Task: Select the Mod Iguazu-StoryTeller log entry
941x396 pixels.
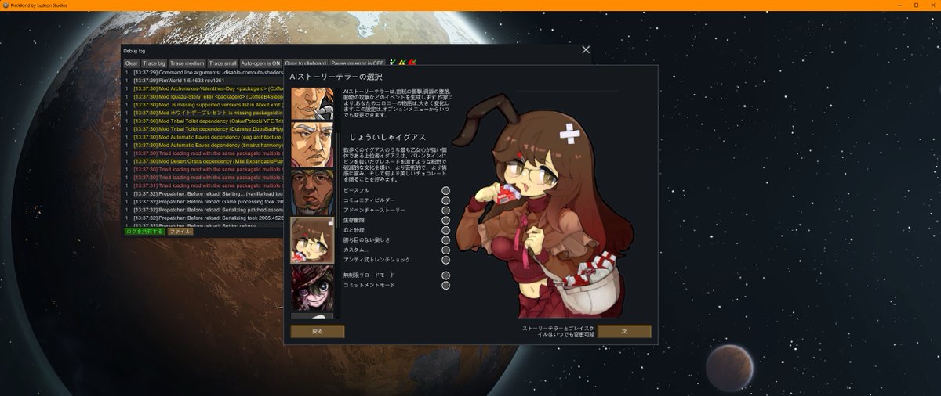Action: pos(204,96)
